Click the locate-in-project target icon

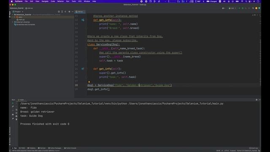point(59,12)
